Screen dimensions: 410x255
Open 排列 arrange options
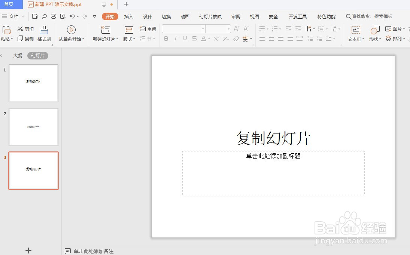[395, 39]
